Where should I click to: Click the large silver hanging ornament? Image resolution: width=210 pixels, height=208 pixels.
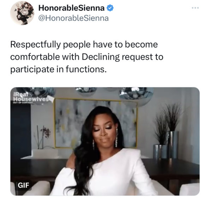click(135, 95)
